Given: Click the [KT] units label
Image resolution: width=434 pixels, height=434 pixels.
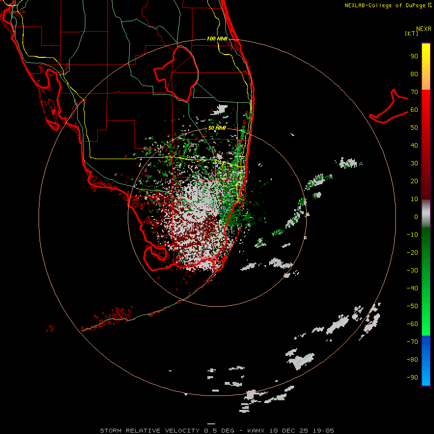Looking at the screenshot, I should [412, 33].
